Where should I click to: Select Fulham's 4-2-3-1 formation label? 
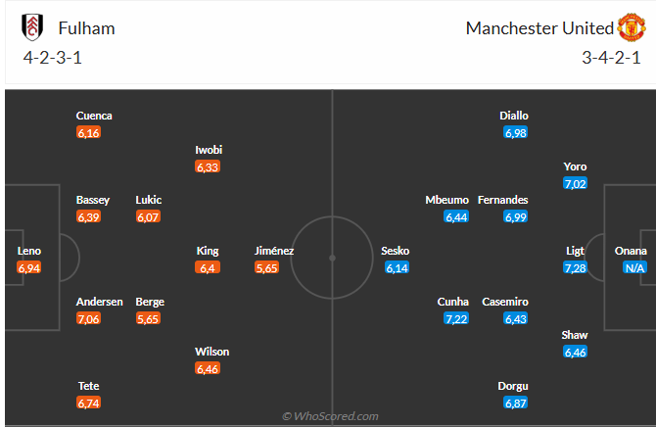pos(53,57)
